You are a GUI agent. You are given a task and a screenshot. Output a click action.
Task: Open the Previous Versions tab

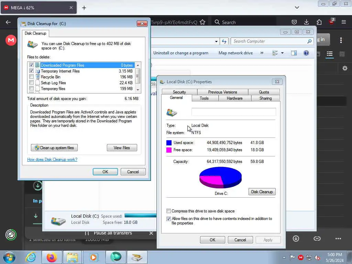click(222, 92)
